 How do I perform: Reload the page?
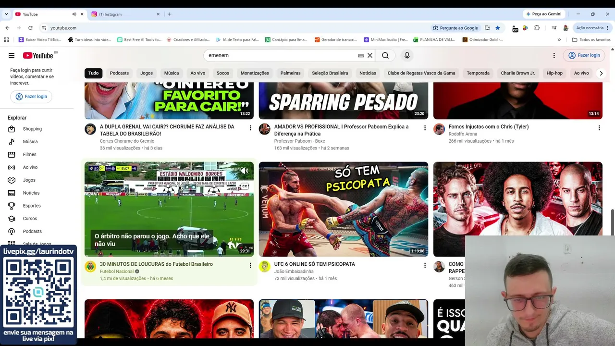[30, 28]
